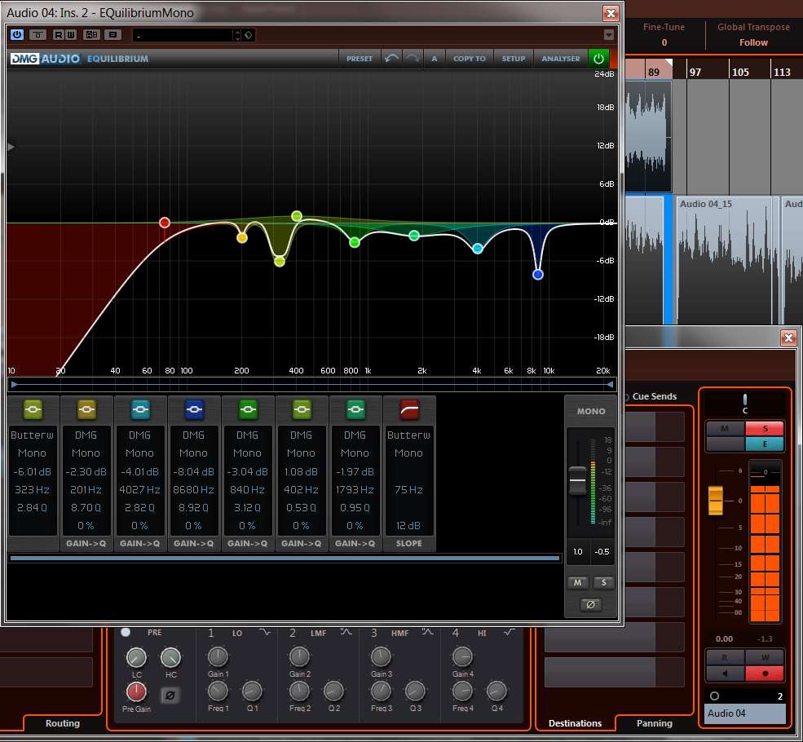This screenshot has width=803, height=742.
Task: Select the green 840 Hz node
Action: point(355,242)
